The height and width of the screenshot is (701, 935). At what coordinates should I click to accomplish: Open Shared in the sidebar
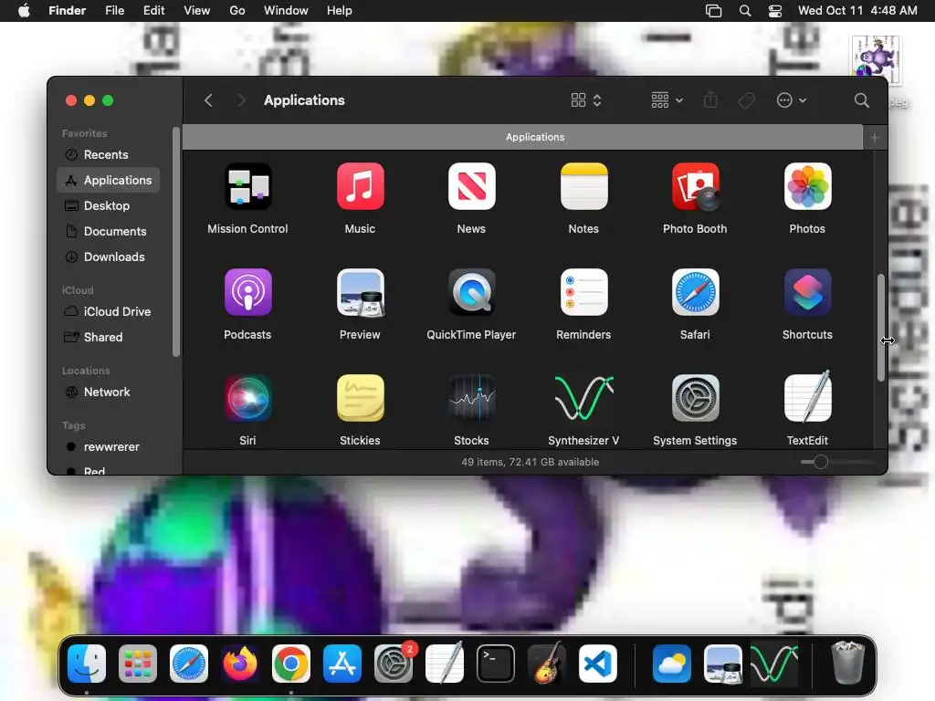click(x=108, y=338)
